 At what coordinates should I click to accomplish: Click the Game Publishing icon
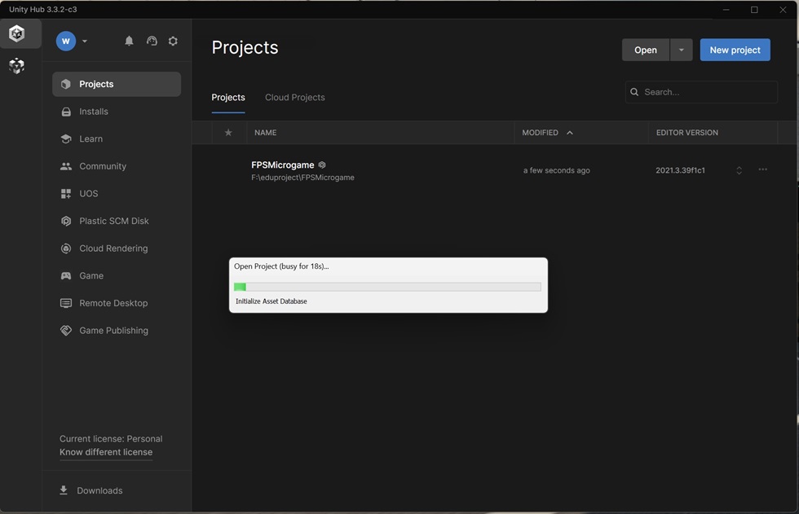66,330
